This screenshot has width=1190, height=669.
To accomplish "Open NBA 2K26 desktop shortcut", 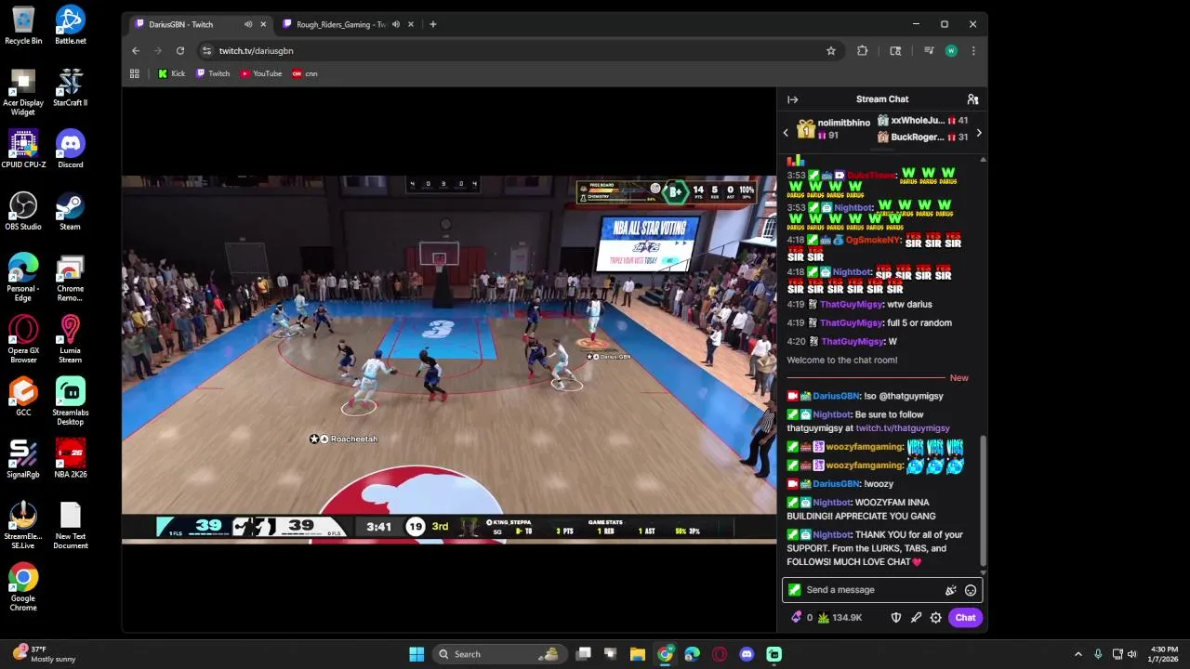I will coord(70,458).
